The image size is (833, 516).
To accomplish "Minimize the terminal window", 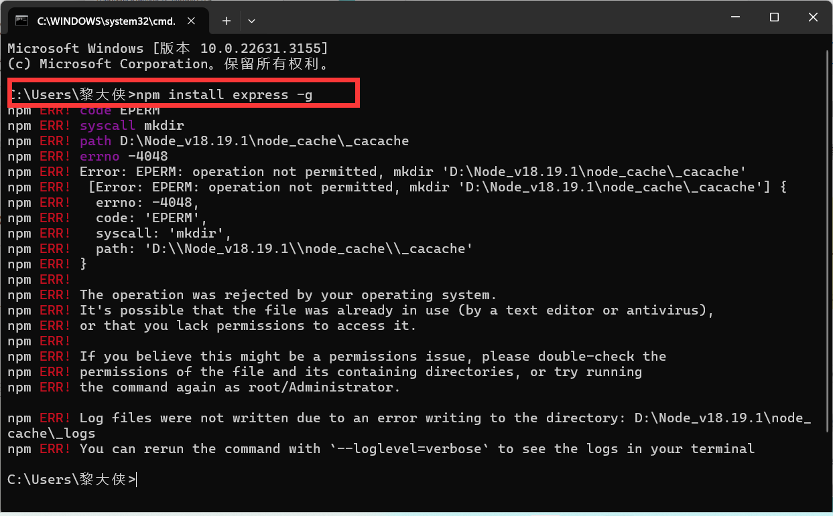I will tap(735, 17).
